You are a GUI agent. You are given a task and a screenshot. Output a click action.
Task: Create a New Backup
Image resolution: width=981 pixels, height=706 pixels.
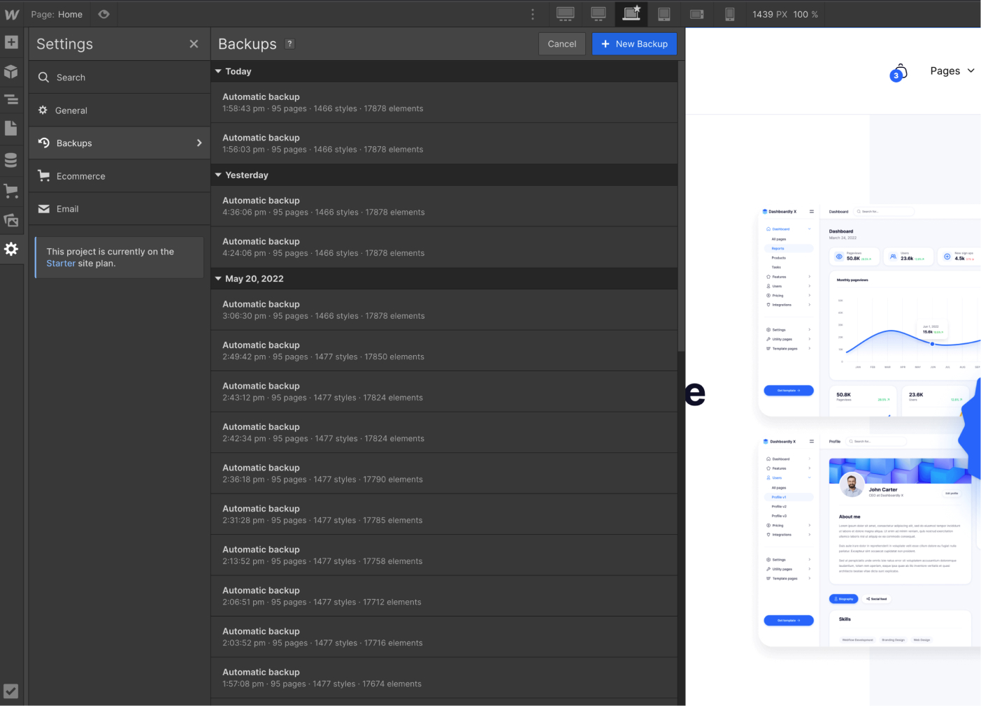pyautogui.click(x=634, y=44)
